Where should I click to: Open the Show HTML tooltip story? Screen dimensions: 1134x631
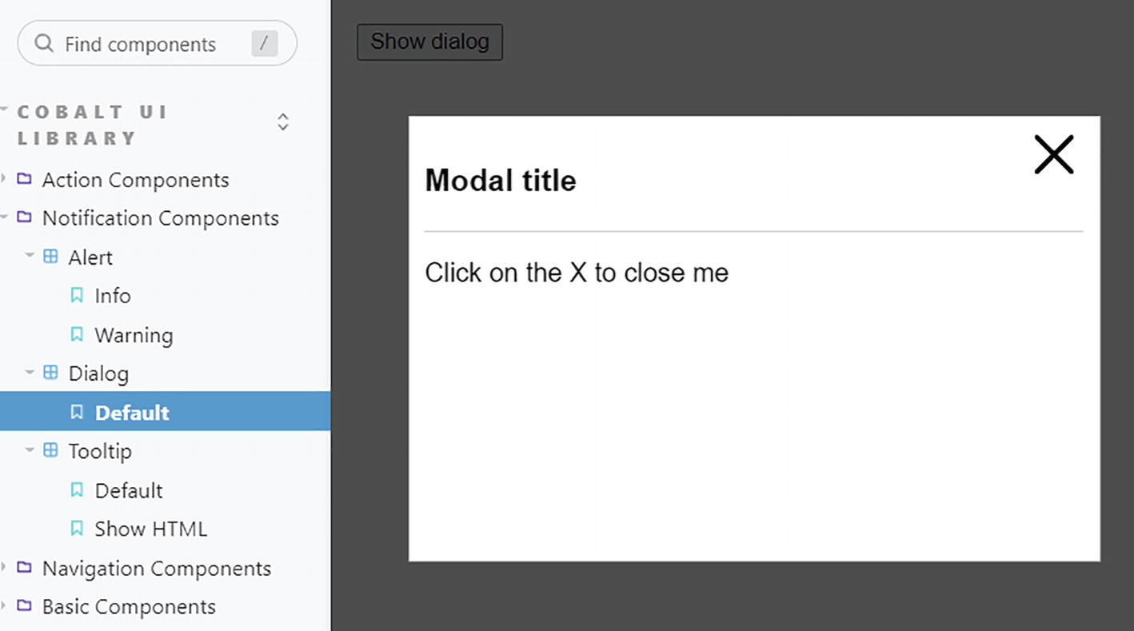click(x=150, y=529)
